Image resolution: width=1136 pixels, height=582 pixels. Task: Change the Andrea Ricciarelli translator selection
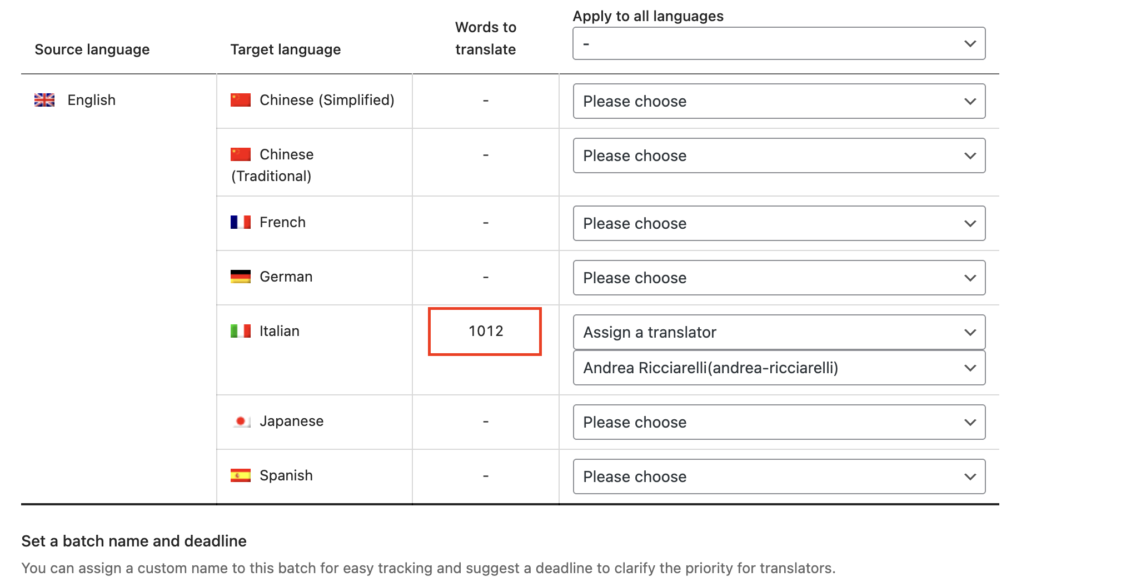tap(779, 368)
